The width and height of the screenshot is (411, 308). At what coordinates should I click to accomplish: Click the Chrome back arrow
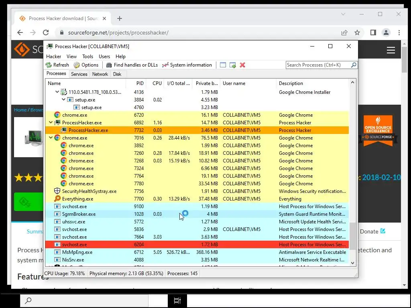tap(20, 32)
